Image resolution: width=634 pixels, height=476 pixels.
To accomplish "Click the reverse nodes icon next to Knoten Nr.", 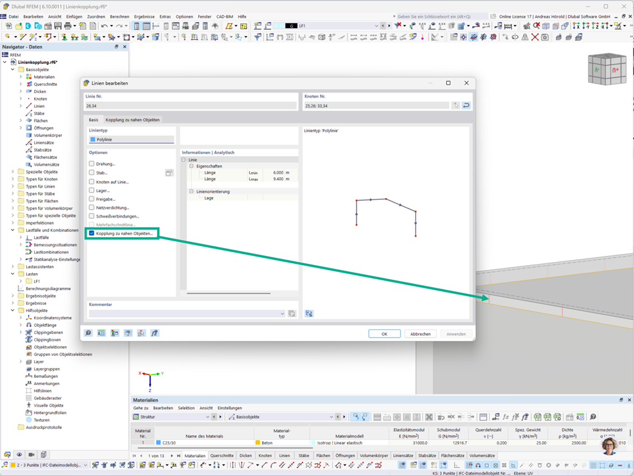I will [x=466, y=105].
